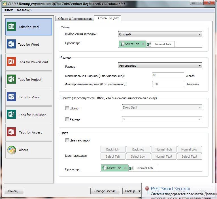Open Tabs for Access icon
Image resolution: width=217 pixels, height=199 pixels.
tap(11, 132)
